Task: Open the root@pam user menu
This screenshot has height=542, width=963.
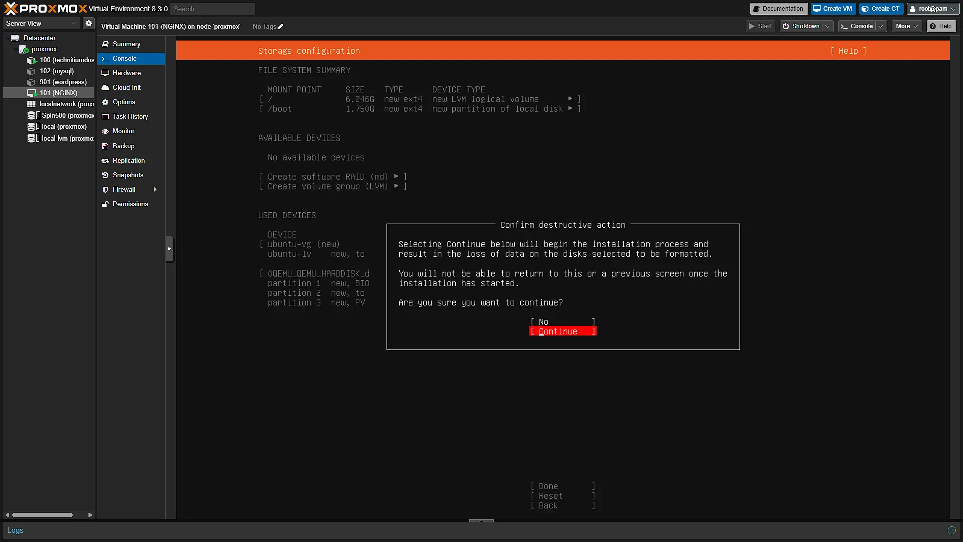Action: pyautogui.click(x=933, y=9)
